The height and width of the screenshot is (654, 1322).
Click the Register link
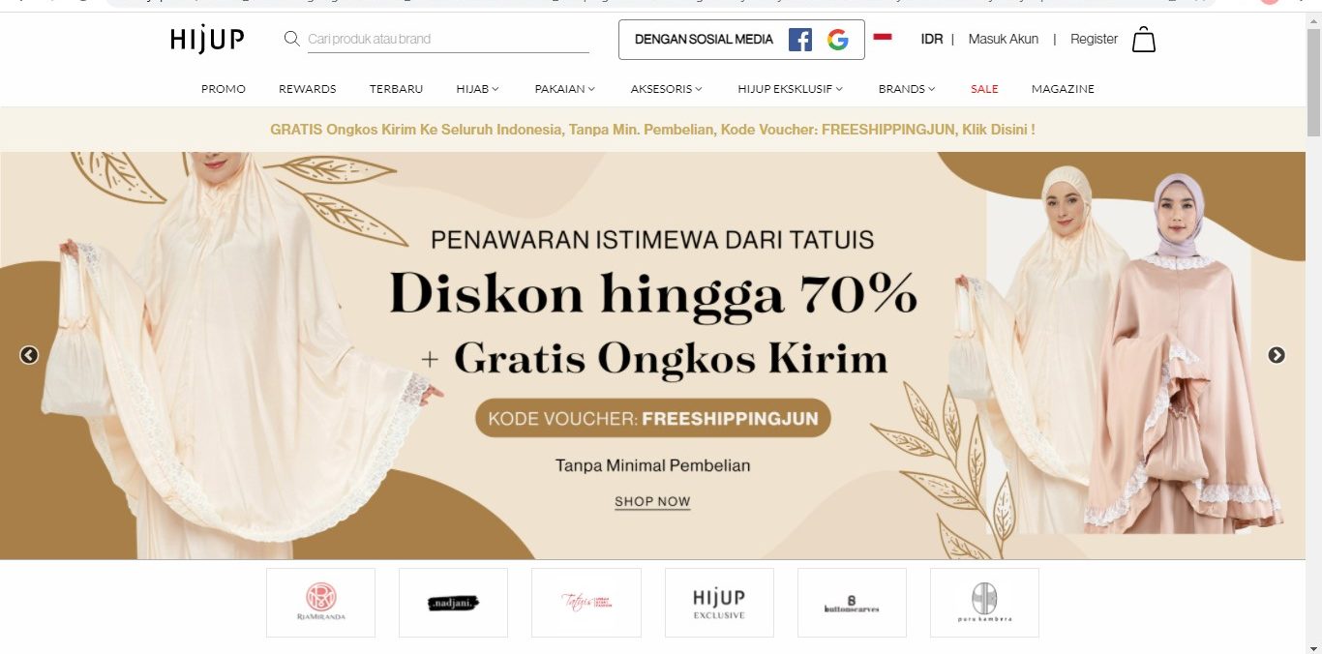[1094, 39]
